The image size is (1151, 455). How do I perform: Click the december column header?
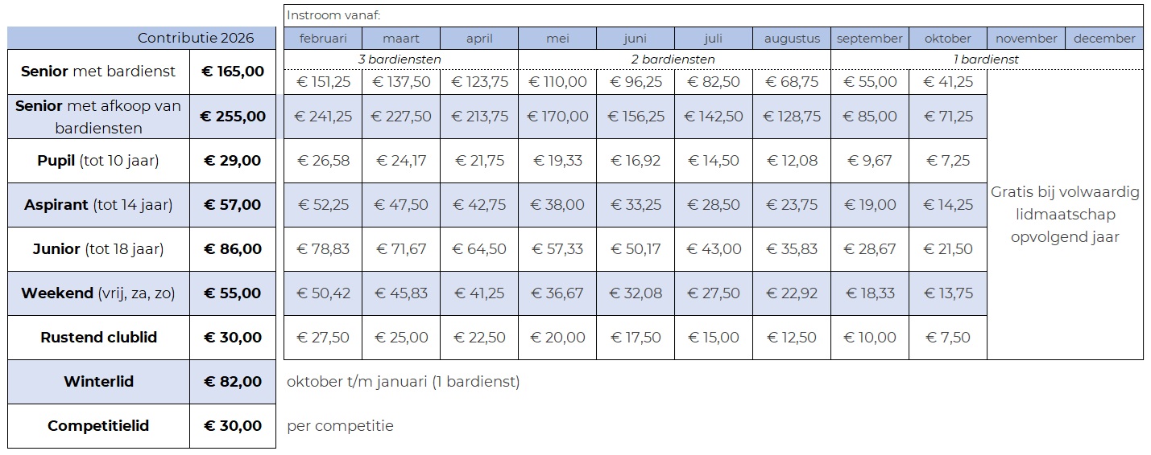pyautogui.click(x=1103, y=39)
